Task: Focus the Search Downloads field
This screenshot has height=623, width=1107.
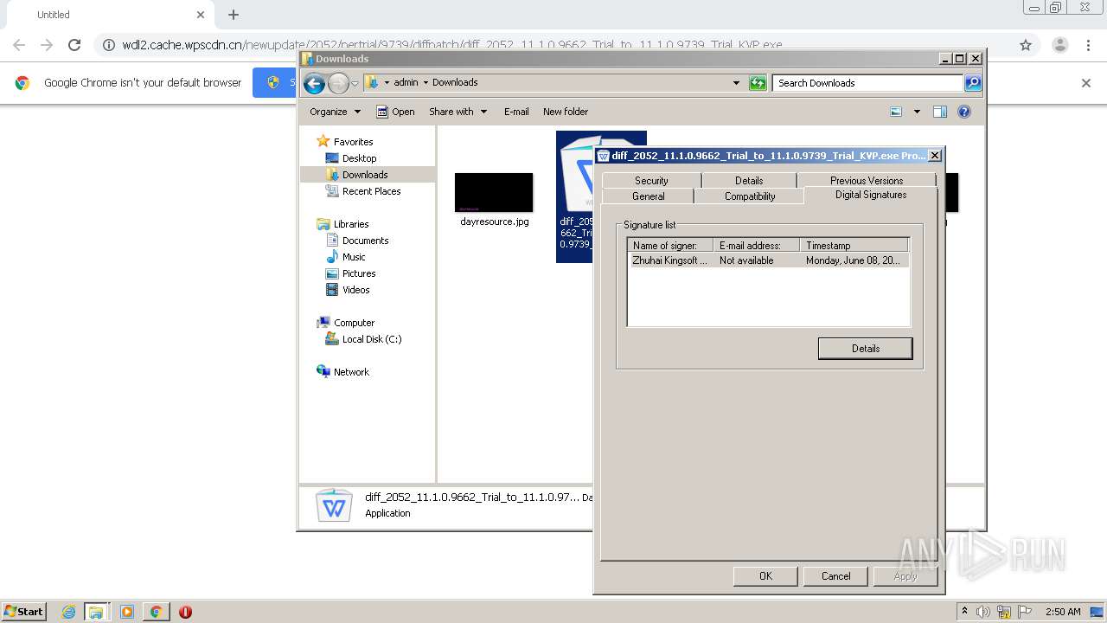Action: tap(867, 83)
